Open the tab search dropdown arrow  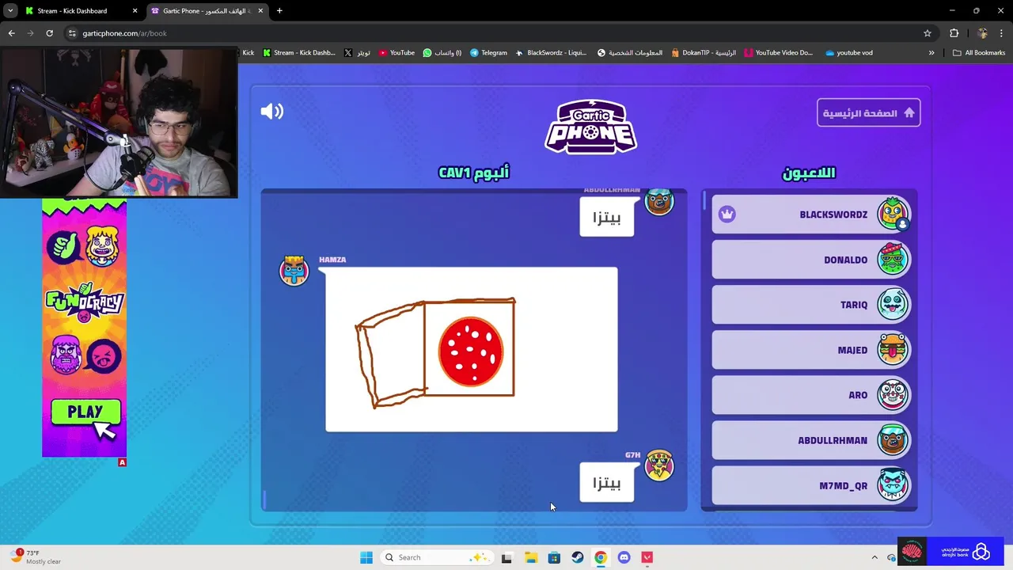10,11
